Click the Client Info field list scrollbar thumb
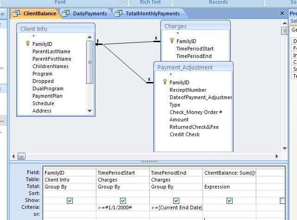 coord(89,62)
